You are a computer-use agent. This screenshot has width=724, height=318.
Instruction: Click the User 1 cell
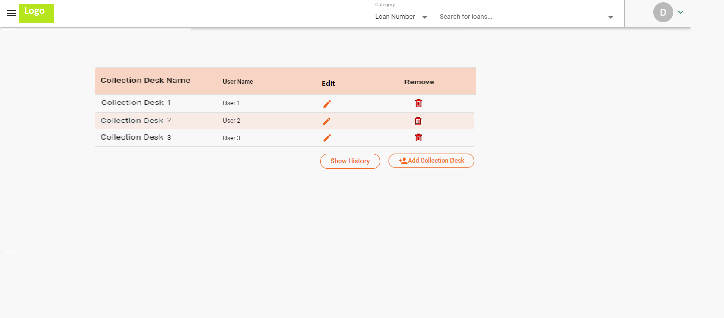(x=232, y=103)
